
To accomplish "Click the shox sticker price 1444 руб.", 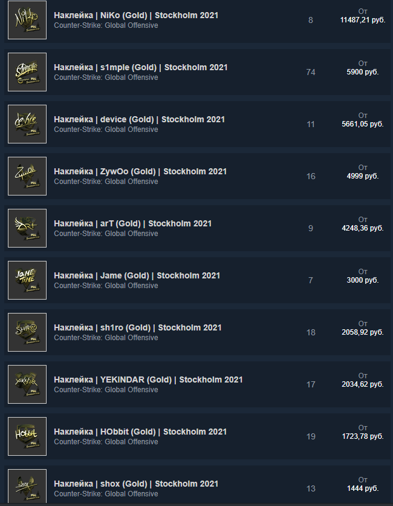I will 363,488.
